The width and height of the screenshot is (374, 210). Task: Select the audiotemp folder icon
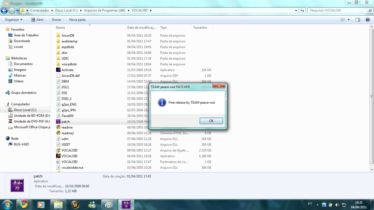58,41
